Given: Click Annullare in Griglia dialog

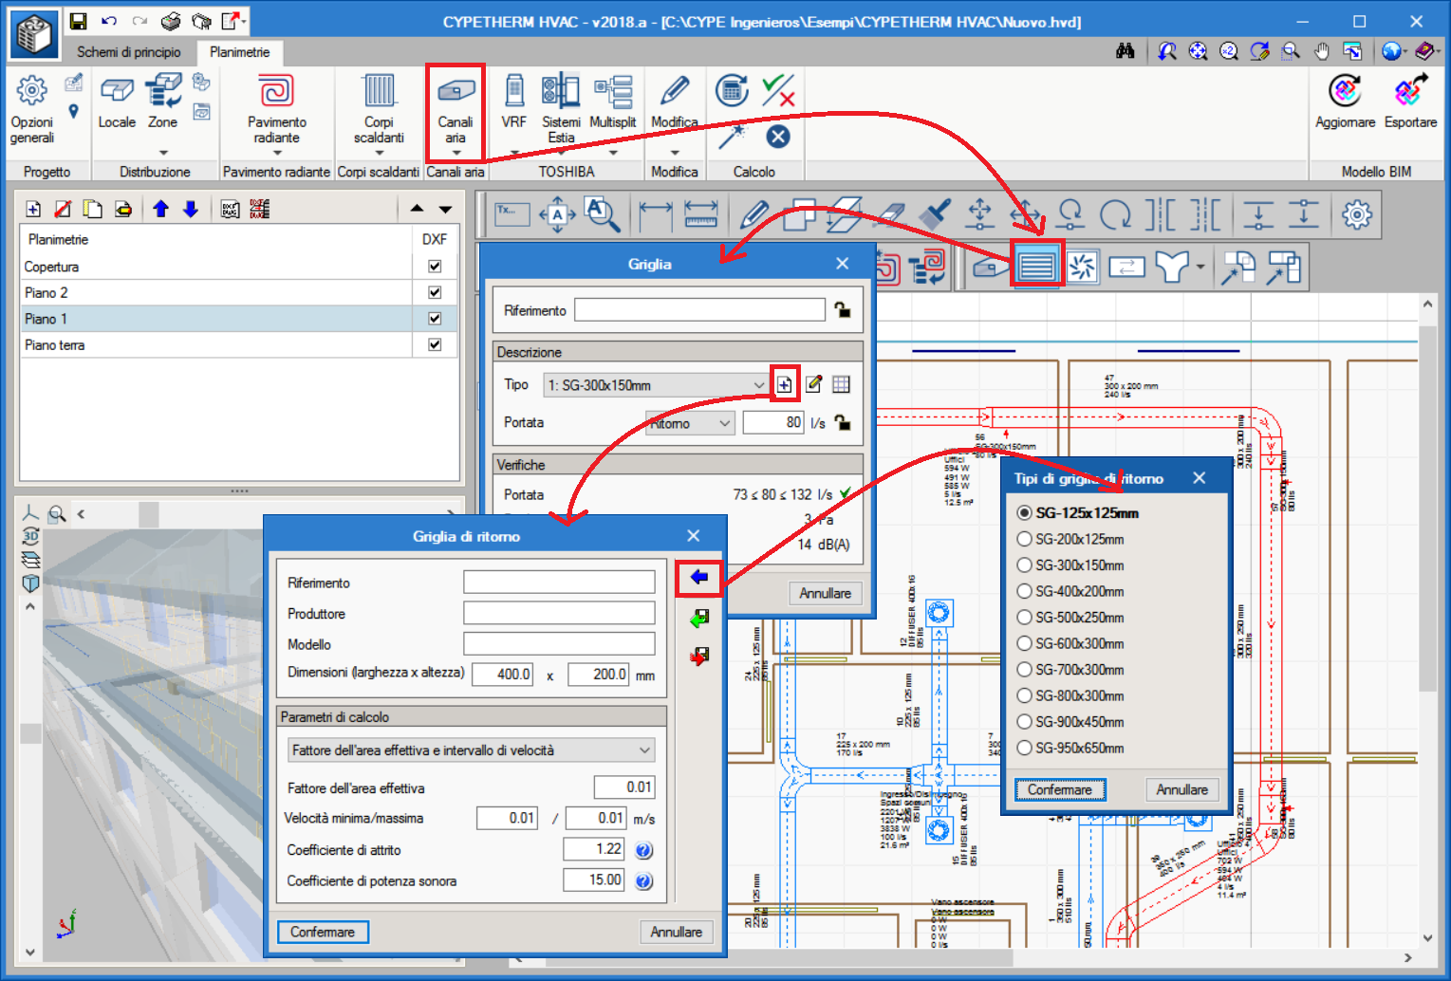Looking at the screenshot, I should [x=825, y=593].
